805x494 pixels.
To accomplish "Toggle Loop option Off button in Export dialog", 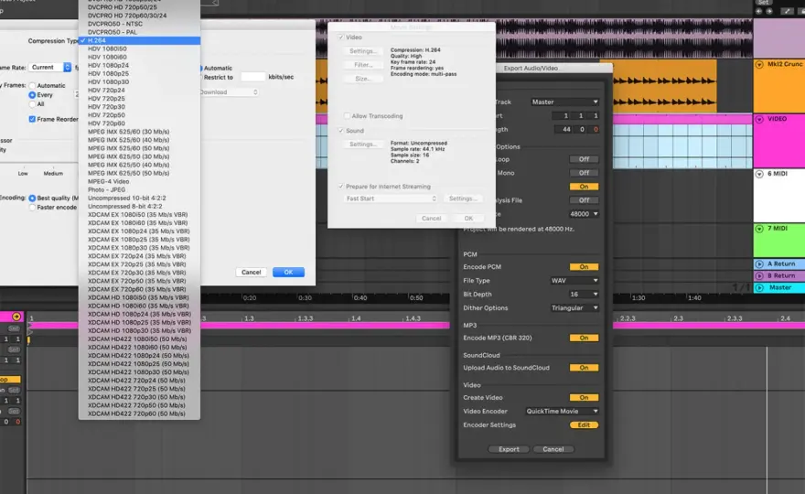I will coord(584,159).
